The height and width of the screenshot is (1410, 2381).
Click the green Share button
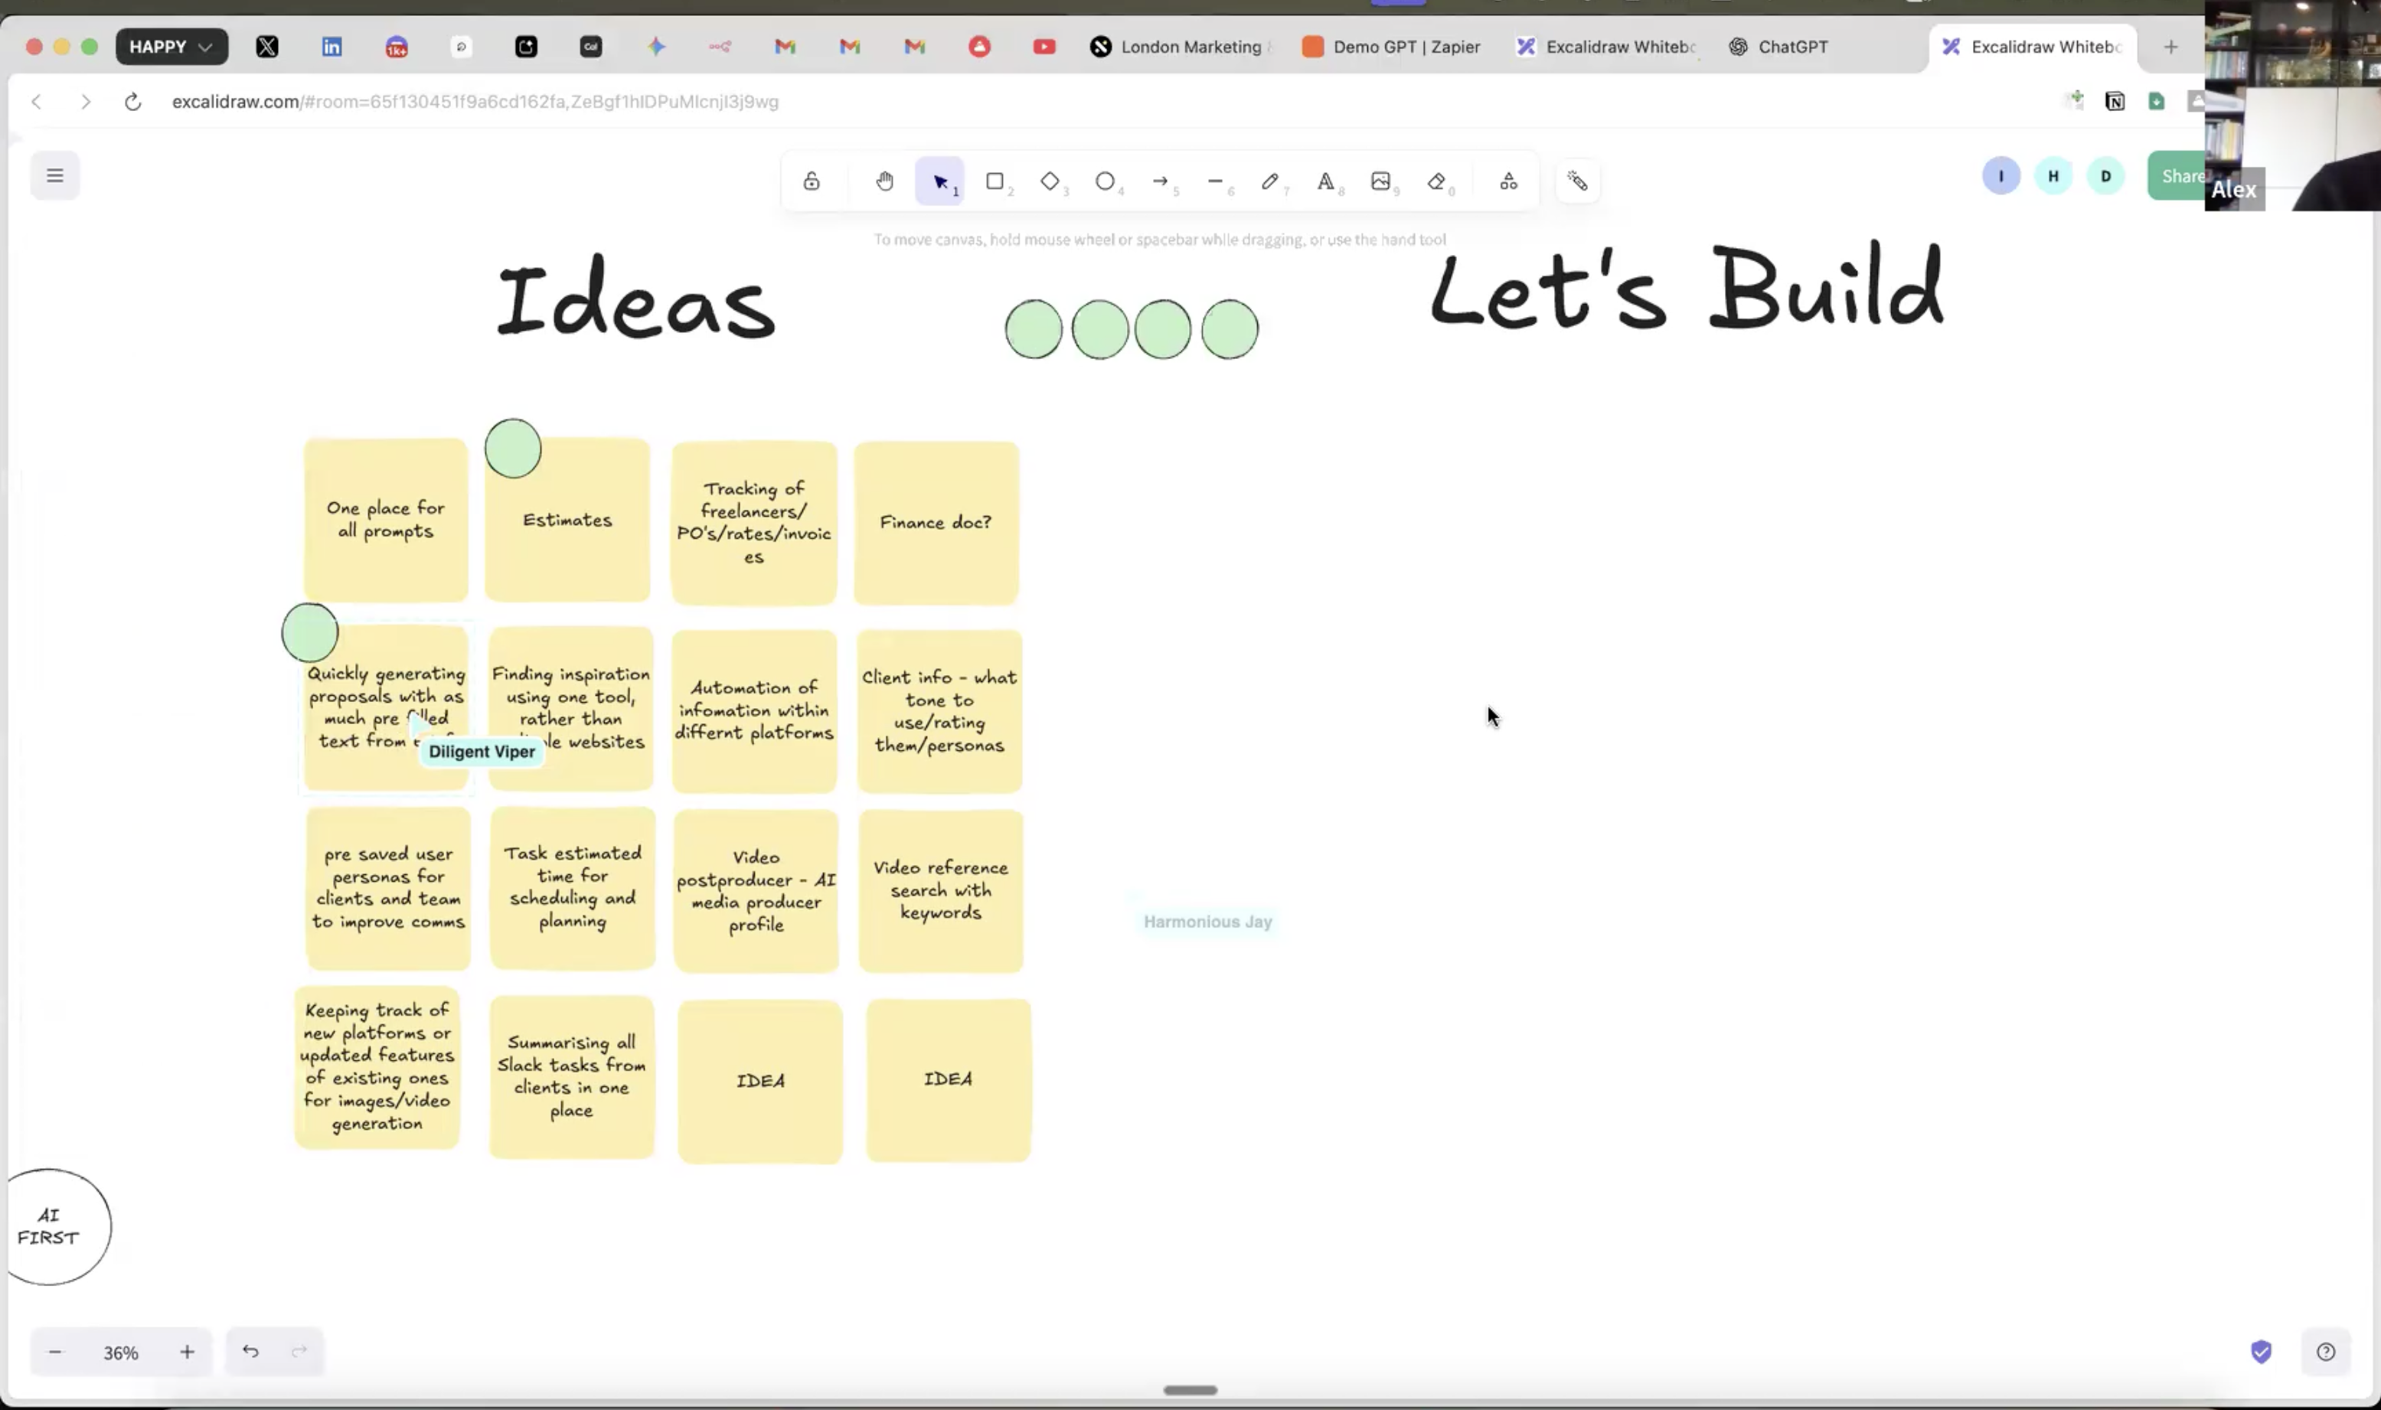click(2177, 176)
